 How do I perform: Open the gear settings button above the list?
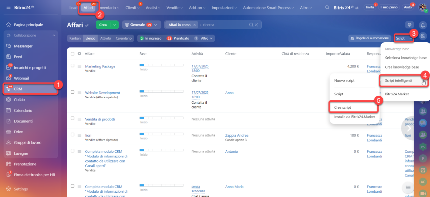coord(409,24)
